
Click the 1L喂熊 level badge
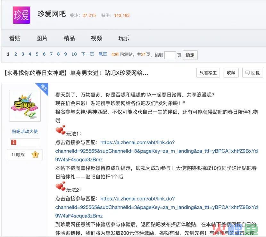(x=25, y=155)
